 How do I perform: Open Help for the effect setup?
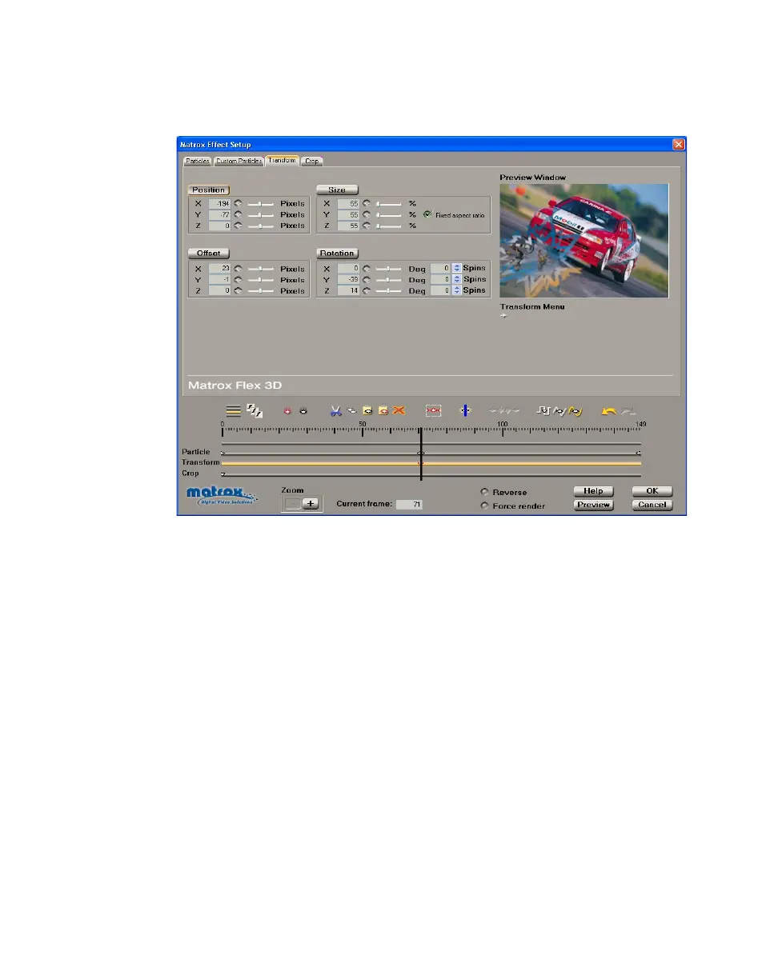click(x=593, y=491)
